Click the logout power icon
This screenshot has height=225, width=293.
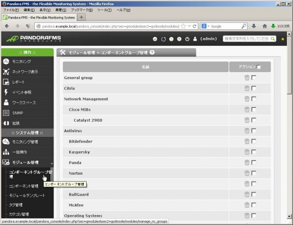click(187, 39)
